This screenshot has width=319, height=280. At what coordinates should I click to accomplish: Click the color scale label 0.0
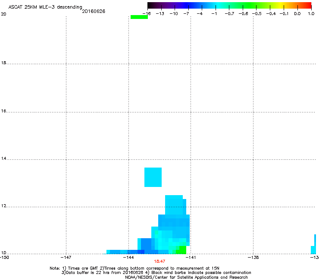coord(297,14)
